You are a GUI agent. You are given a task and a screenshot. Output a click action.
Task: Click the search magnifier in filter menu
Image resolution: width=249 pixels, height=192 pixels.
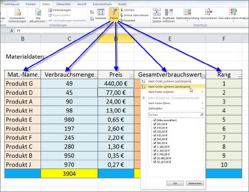202,115
